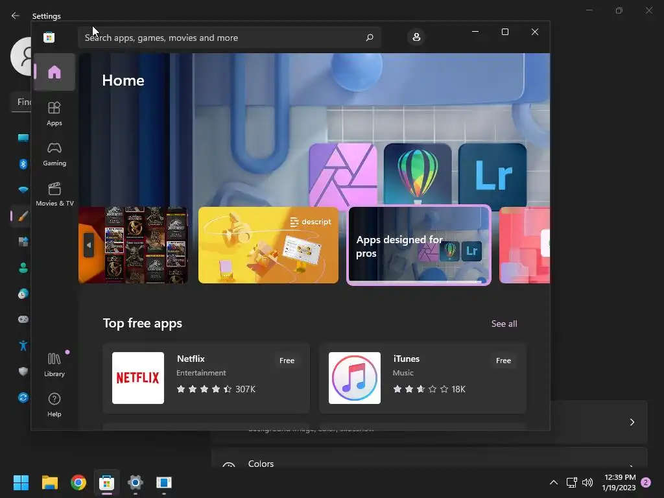Viewport: 664px width, 498px height.
Task: Open Bluetooth & devices in Settings sidebar
Action: click(23, 164)
